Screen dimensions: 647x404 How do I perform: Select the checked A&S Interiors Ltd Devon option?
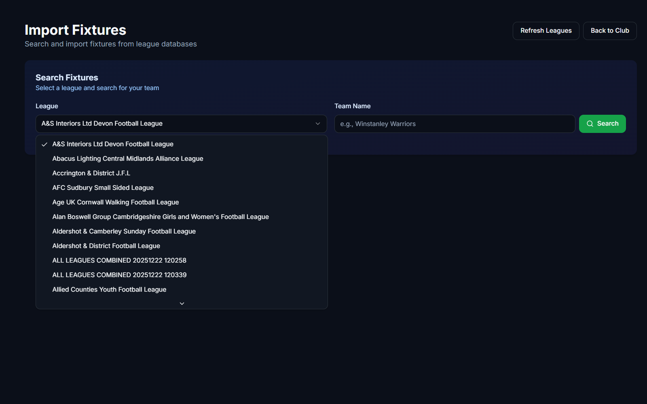click(113, 144)
